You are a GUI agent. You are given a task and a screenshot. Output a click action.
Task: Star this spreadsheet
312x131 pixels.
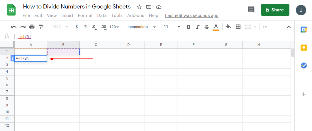pos(139,7)
